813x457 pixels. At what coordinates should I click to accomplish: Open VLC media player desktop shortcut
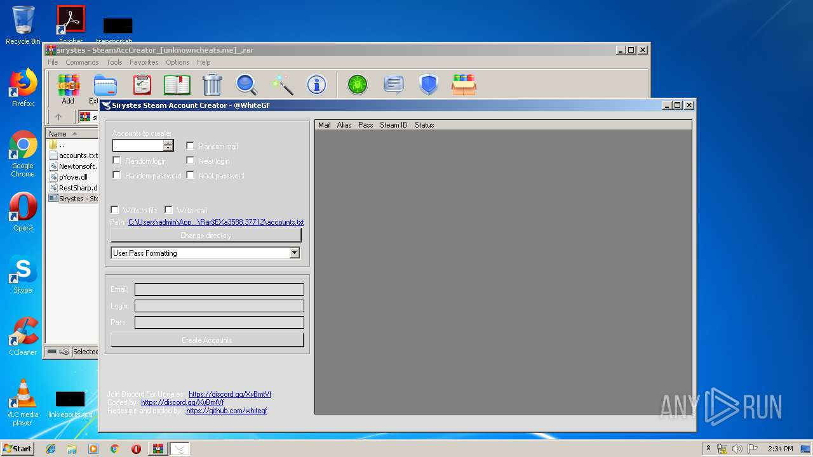click(x=23, y=402)
